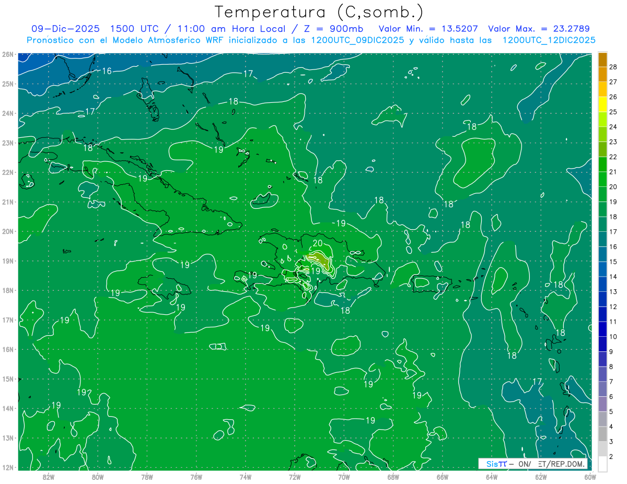Click the '12N' latitude axis label

click(x=7, y=467)
